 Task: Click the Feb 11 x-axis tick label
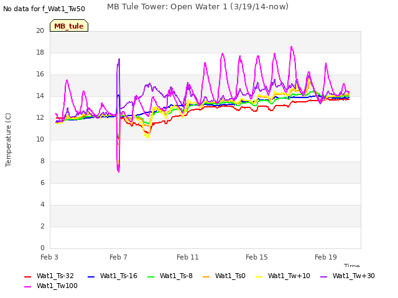click(x=188, y=257)
